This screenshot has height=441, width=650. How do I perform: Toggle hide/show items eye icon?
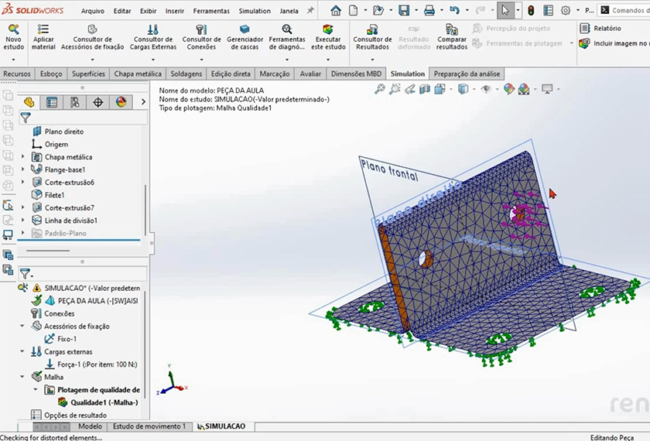[x=486, y=89]
